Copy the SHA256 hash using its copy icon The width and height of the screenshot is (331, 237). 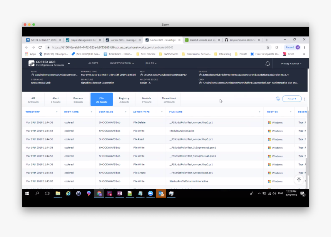(200, 75)
